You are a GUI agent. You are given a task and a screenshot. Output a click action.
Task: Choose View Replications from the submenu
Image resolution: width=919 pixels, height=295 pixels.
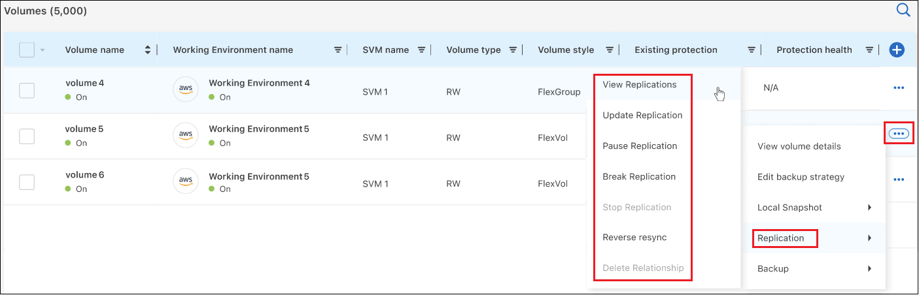coord(639,84)
